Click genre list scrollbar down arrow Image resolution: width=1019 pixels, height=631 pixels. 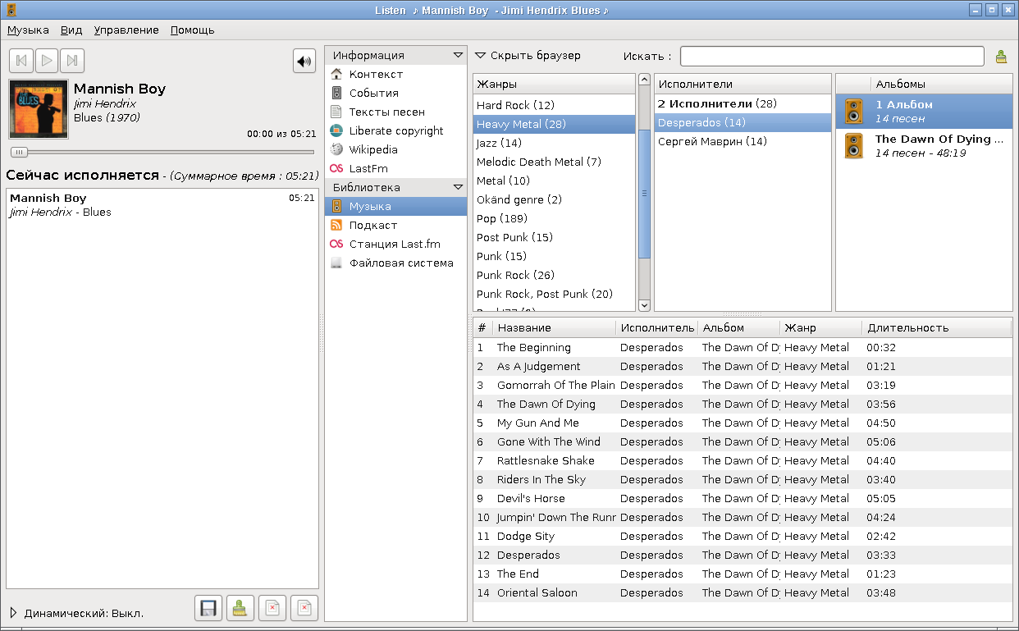coord(644,305)
